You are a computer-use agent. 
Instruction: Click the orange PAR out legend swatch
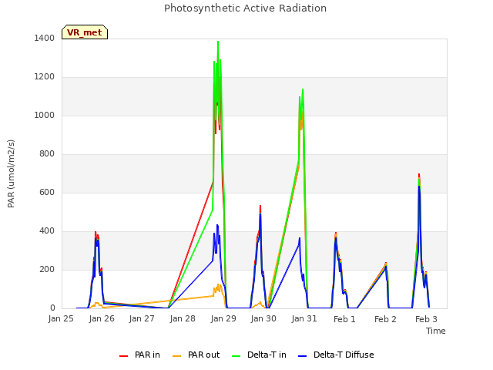point(177,356)
